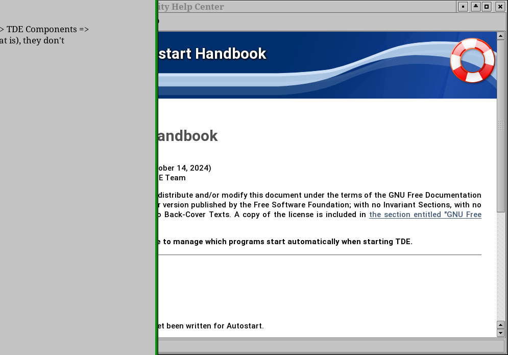This screenshot has height=355, width=508.
Task: Click the small square dot title bar button
Action: (x=463, y=7)
